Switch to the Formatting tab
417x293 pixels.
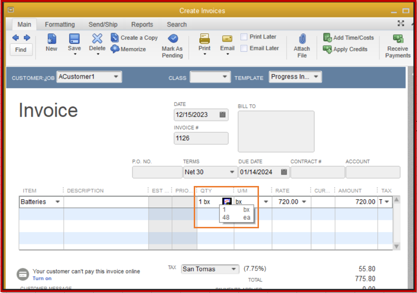pos(60,24)
